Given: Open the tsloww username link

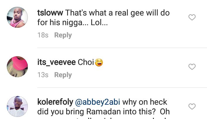Looking at the screenshot, I should (50, 13).
